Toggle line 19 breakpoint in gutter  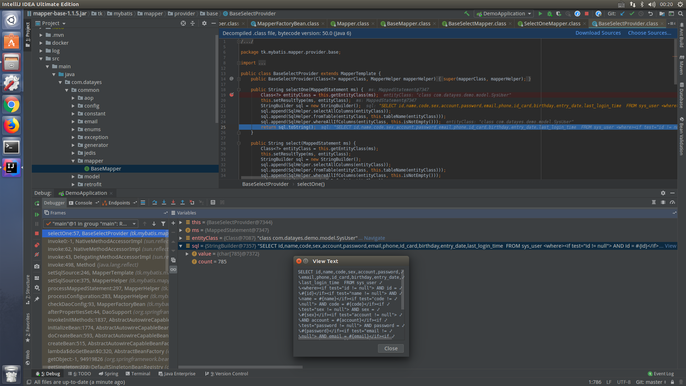tap(232, 95)
